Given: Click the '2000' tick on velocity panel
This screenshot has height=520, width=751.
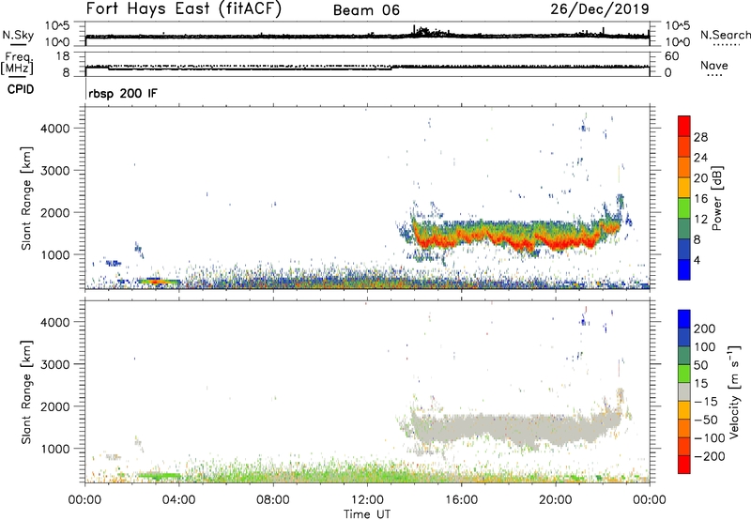Looking at the screenshot, I should click(x=55, y=406).
